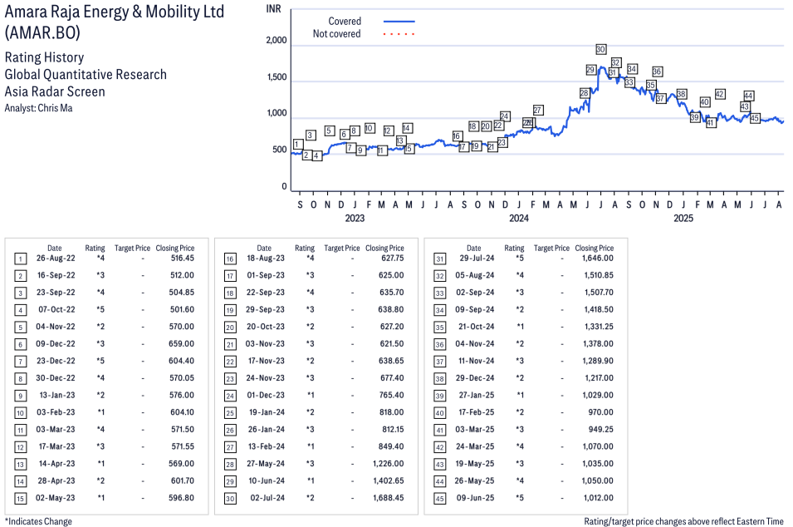Click chart marker 27 on the chart

click(537, 110)
